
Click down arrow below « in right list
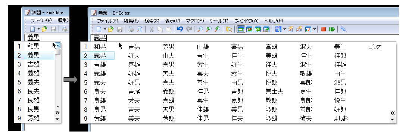click(392, 120)
